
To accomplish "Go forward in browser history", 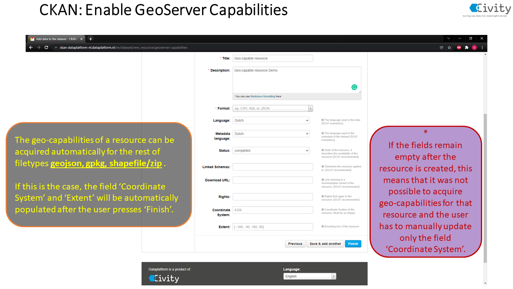I will point(38,47).
